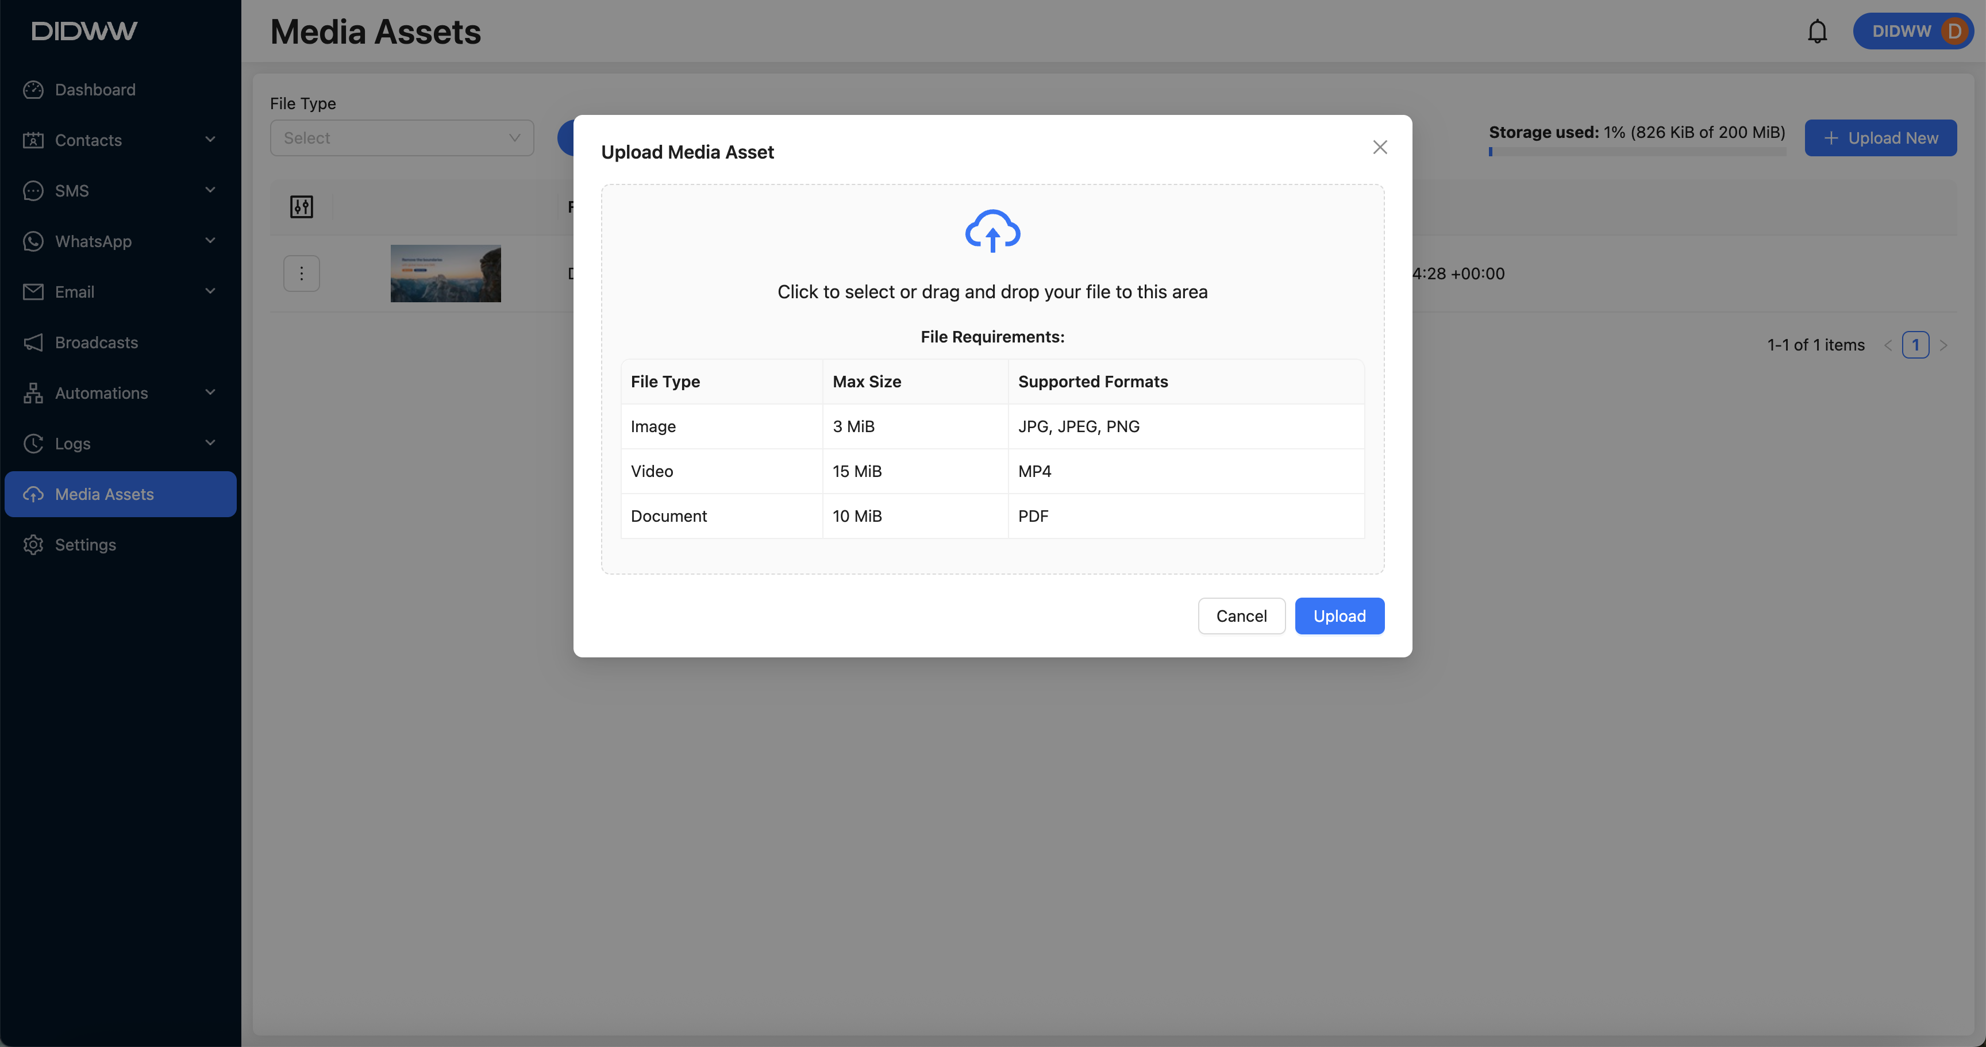Click the storage used progress bar
Image resolution: width=1986 pixels, height=1047 pixels.
pyautogui.click(x=1637, y=152)
